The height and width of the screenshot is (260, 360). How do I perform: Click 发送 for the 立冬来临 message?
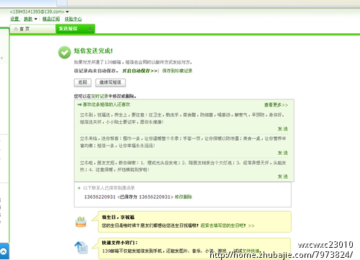(283, 153)
